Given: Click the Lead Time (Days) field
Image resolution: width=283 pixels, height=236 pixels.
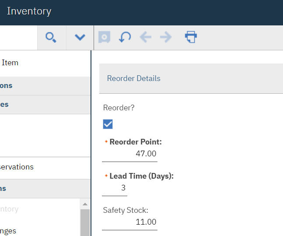Looking at the screenshot, I should tap(115, 188).
